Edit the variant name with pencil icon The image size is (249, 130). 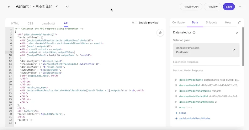(56, 6)
